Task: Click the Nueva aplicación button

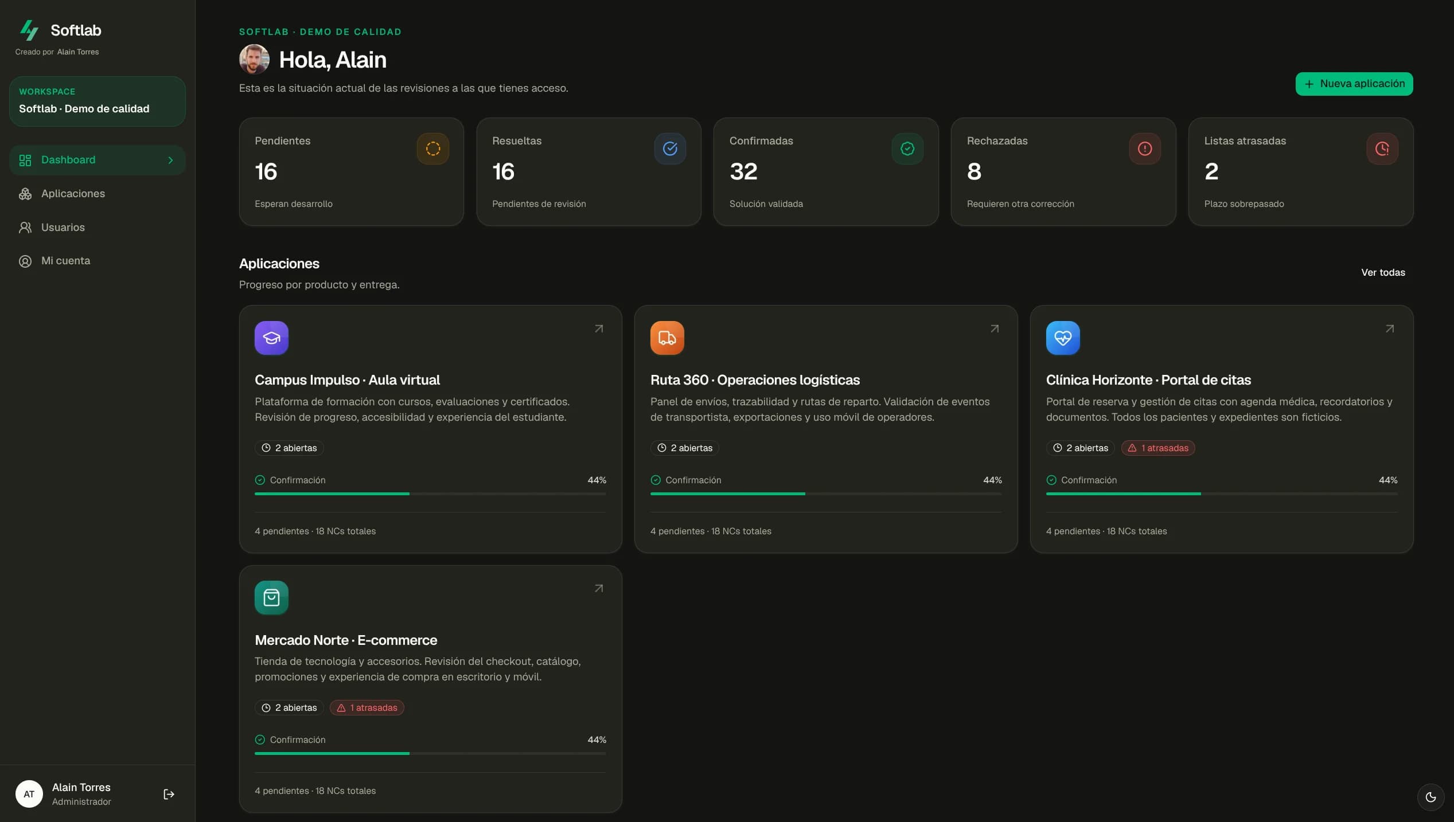Action: point(1354,84)
